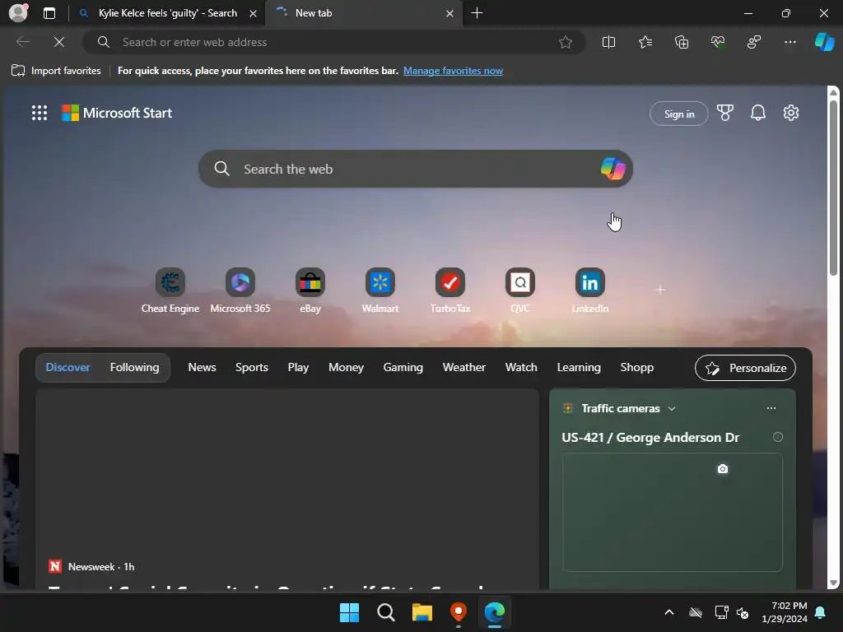This screenshot has height=632, width=843.
Task: Expand the Traffic cameras dropdown
Action: coord(671,408)
